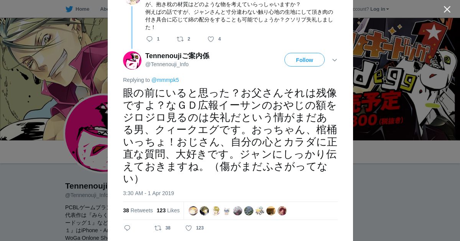View the list of 123 Likes
Image resolution: width=460 pixels, height=241 pixels.
coord(168,210)
